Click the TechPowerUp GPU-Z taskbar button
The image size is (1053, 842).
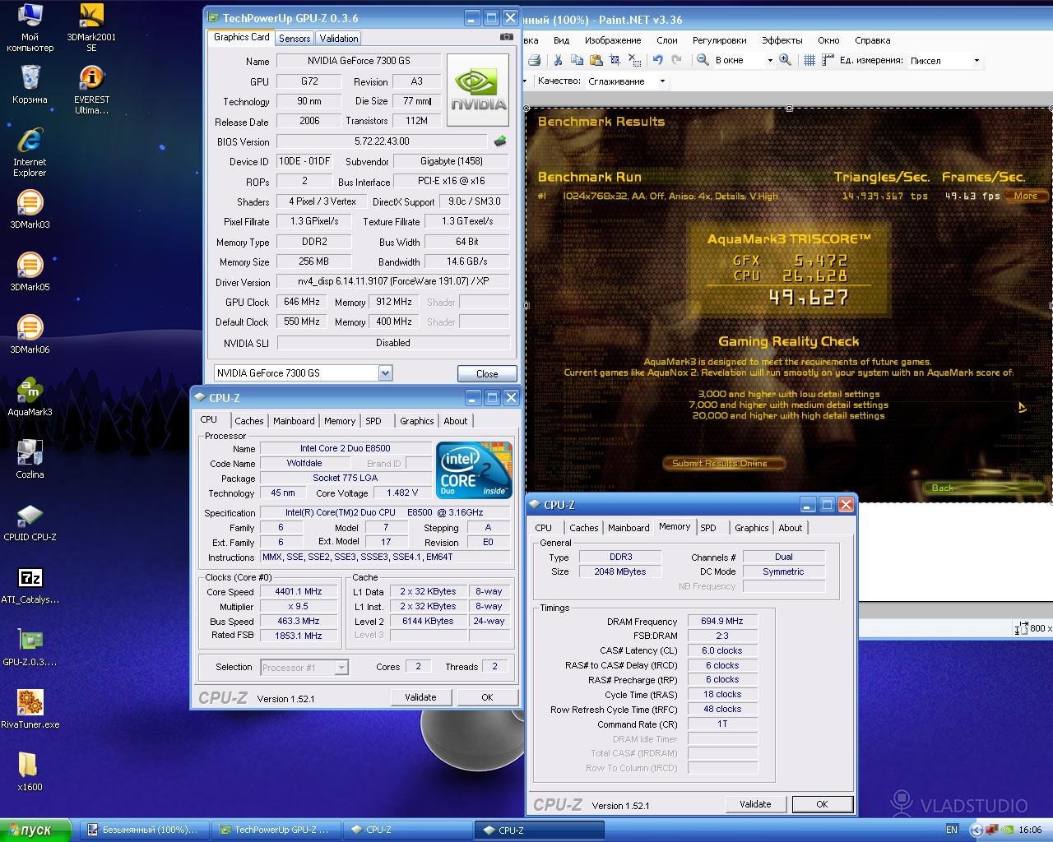(x=276, y=830)
